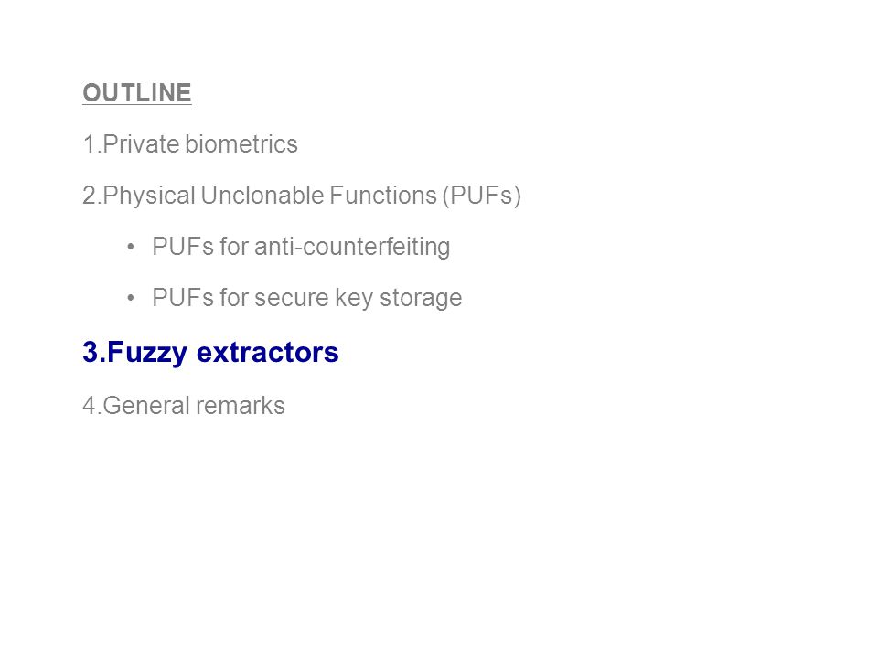Select the Private biometrics outline item
Screen dimensions: 878x658
190,144
